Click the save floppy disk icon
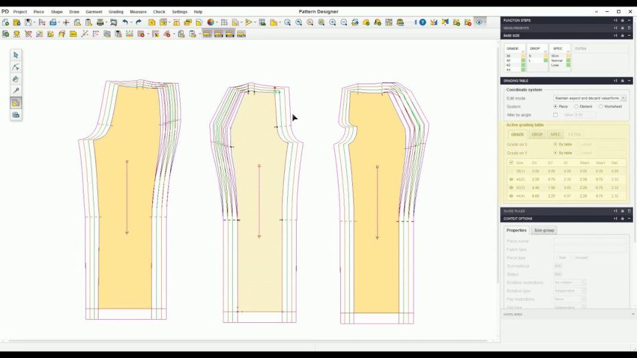Screen dimensions: 637x358 28,22
